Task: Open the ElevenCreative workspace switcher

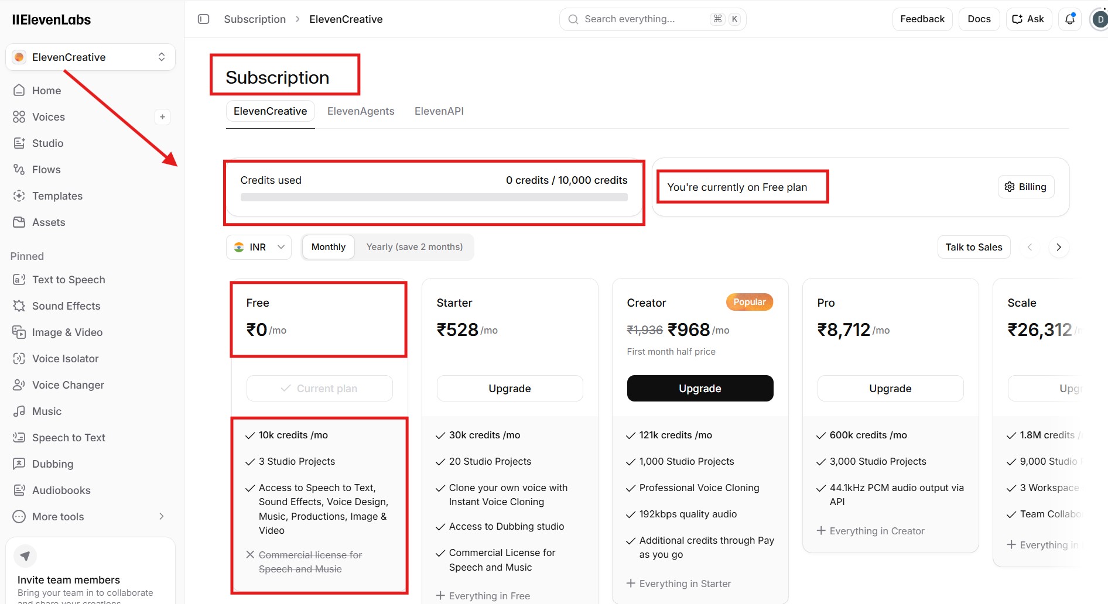Action: [90, 57]
